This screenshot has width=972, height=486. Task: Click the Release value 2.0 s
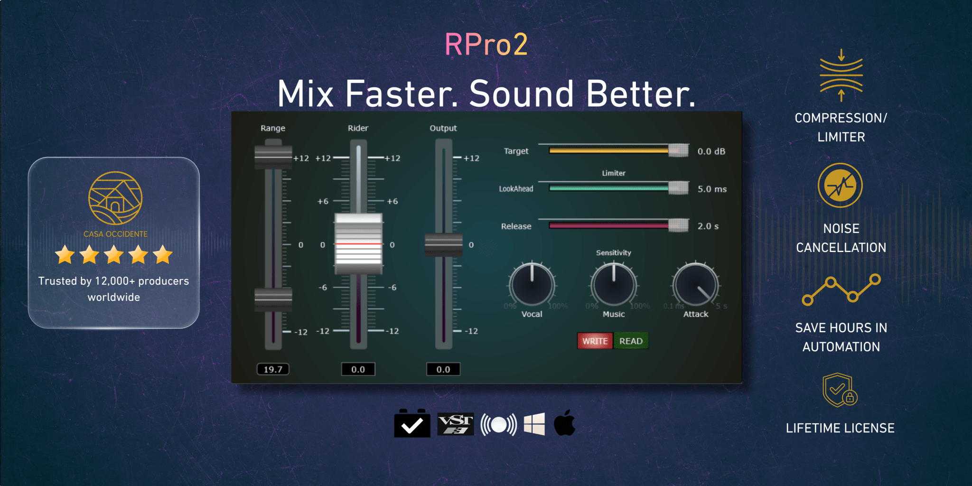coord(708,226)
